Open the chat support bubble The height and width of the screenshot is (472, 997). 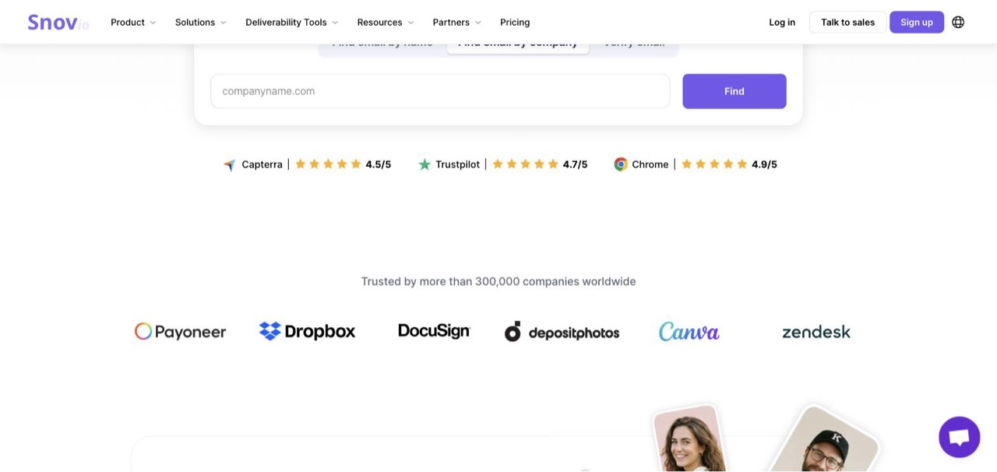point(959,437)
